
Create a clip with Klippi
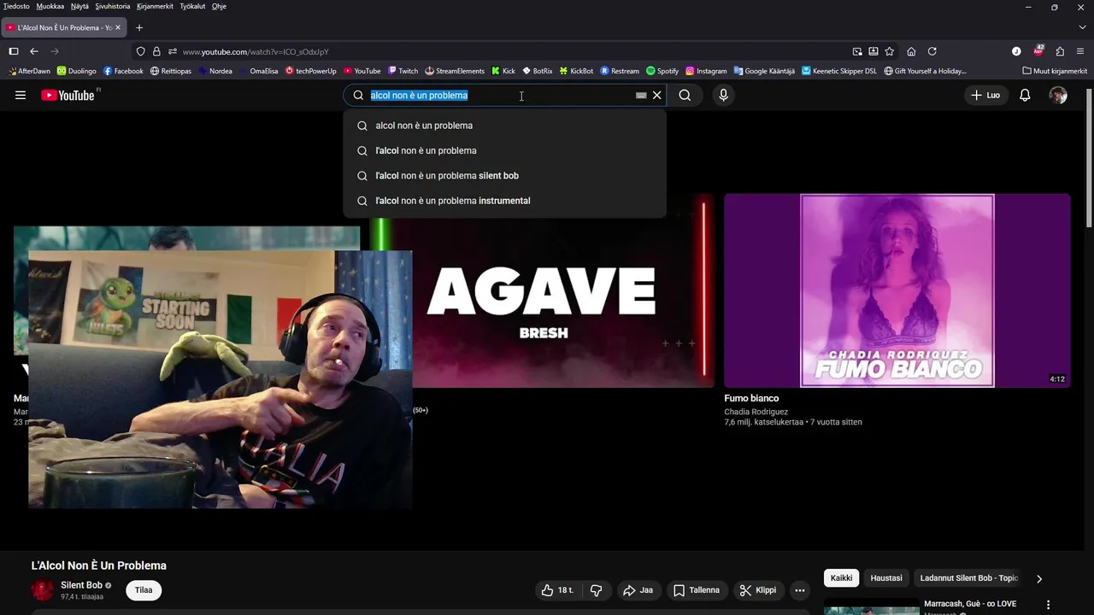(758, 590)
